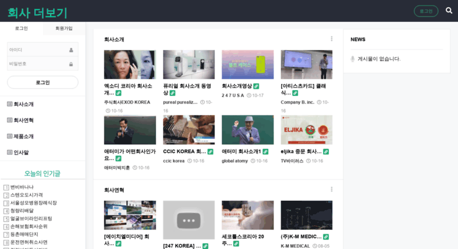The height and width of the screenshot is (249, 458).
Task: Open the 회사연혁 section heading
Action: [x=114, y=190]
